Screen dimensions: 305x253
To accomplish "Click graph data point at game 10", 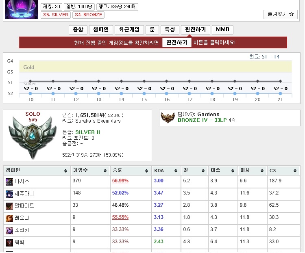I will [x=30, y=93].
